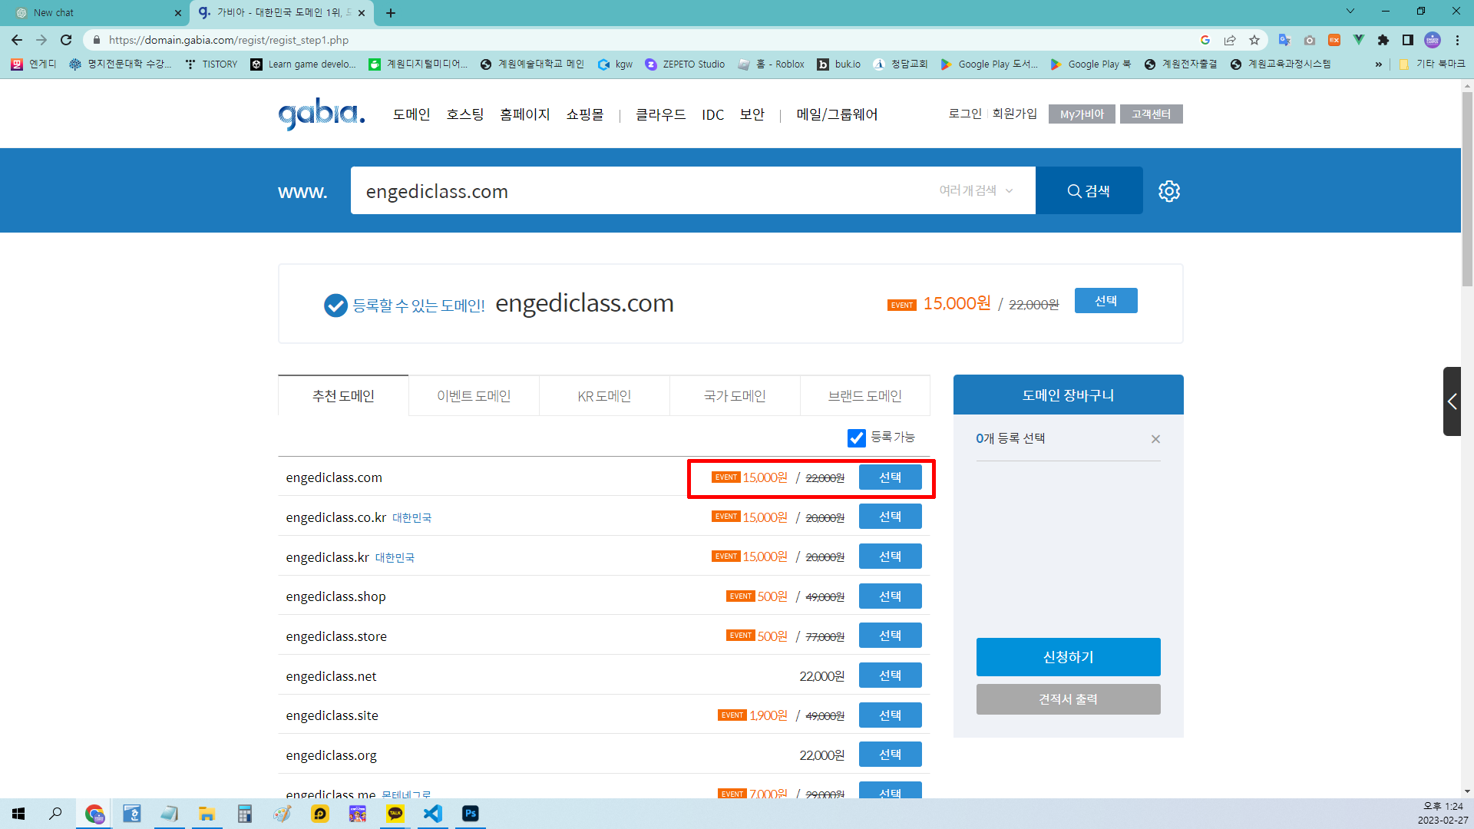
Task: Click the magnifier search icon in 검색 button
Action: (x=1075, y=190)
